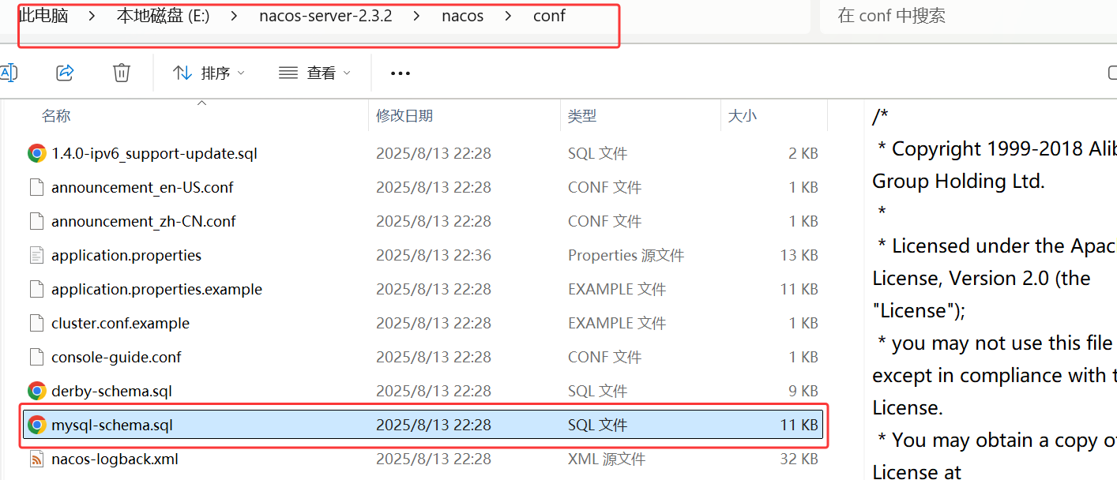Click conf breadcrumb segment
The height and width of the screenshot is (480, 1117).
(x=549, y=16)
